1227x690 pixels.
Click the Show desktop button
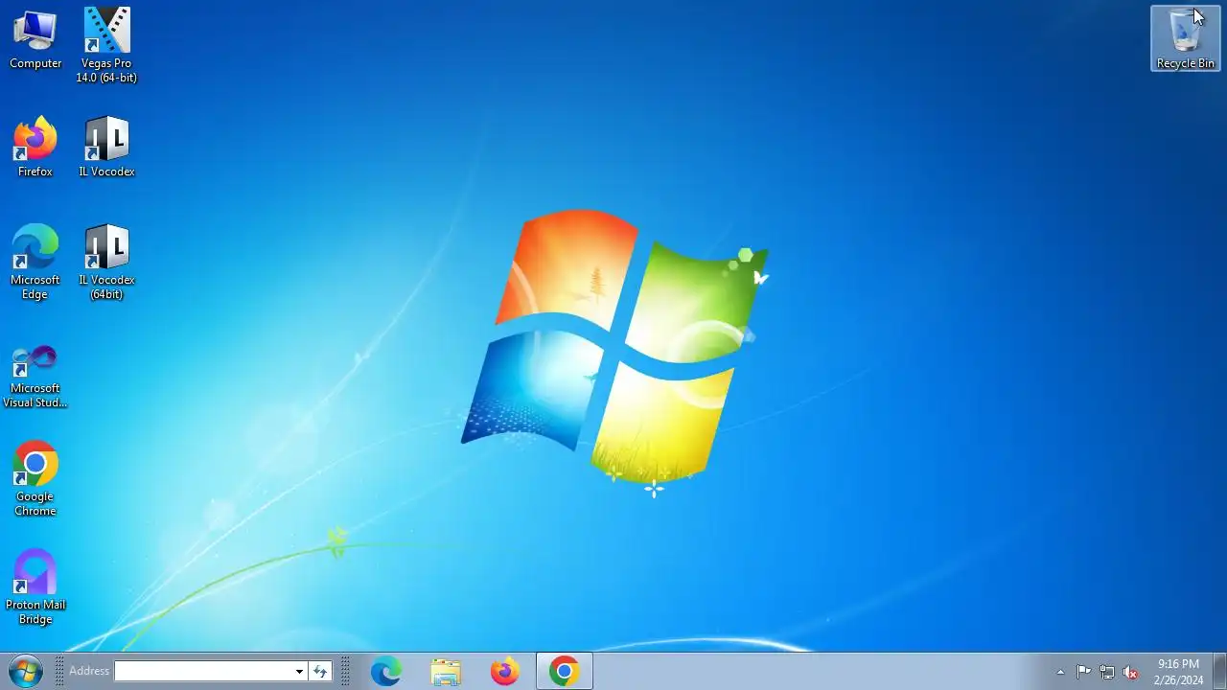pyautogui.click(x=1219, y=671)
